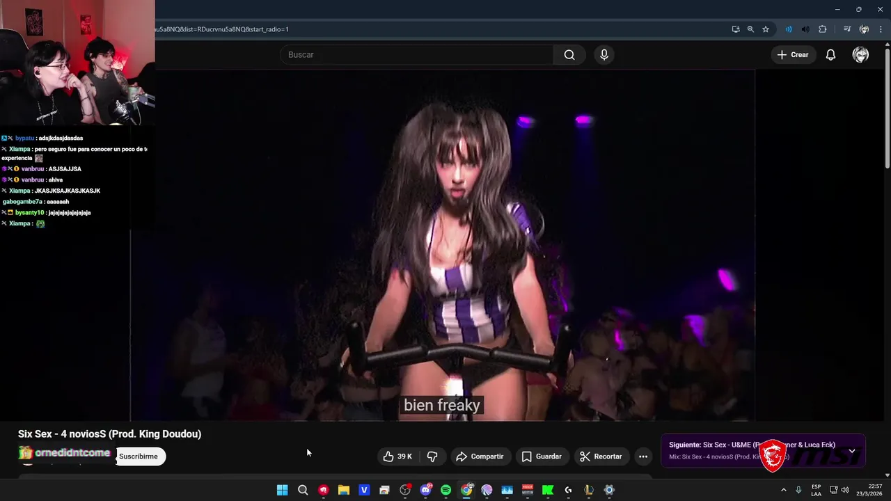The height and width of the screenshot is (501, 891).
Task: Click chat username 'bysanty10'
Action: pos(29,213)
